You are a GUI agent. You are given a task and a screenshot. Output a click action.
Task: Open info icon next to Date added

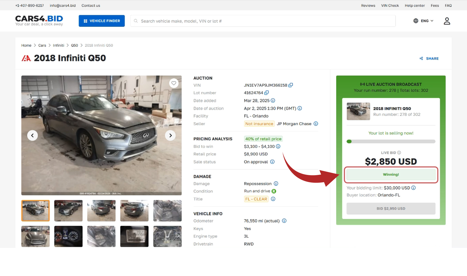point(273,101)
